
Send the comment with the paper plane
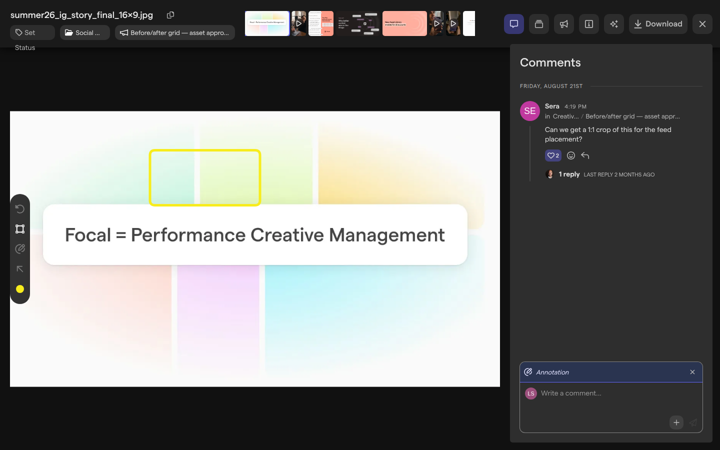point(693,422)
